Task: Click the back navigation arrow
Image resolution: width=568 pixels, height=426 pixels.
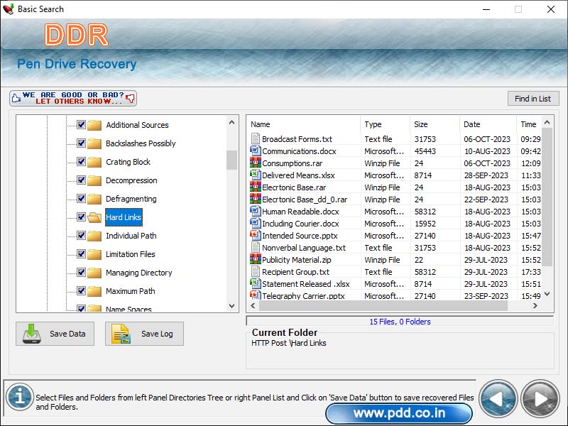Action: click(498, 399)
